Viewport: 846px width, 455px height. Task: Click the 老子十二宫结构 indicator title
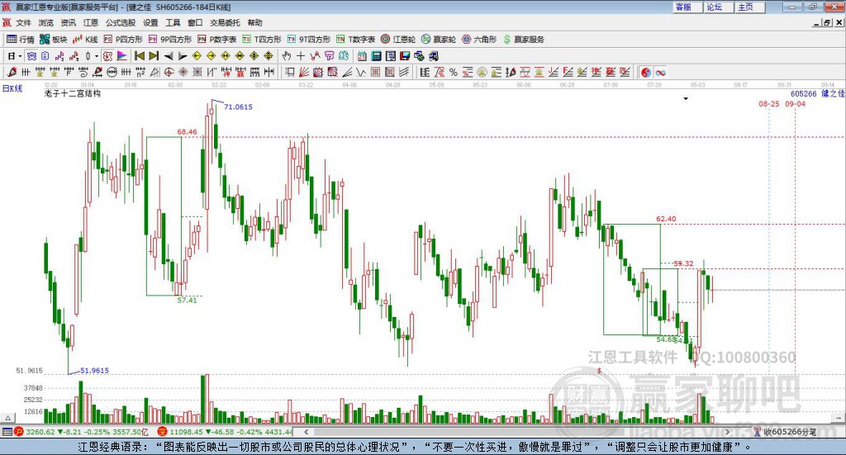(x=73, y=94)
